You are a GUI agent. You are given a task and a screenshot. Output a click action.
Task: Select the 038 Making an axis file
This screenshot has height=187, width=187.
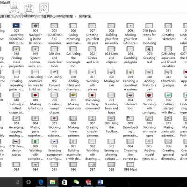click(111, 79)
